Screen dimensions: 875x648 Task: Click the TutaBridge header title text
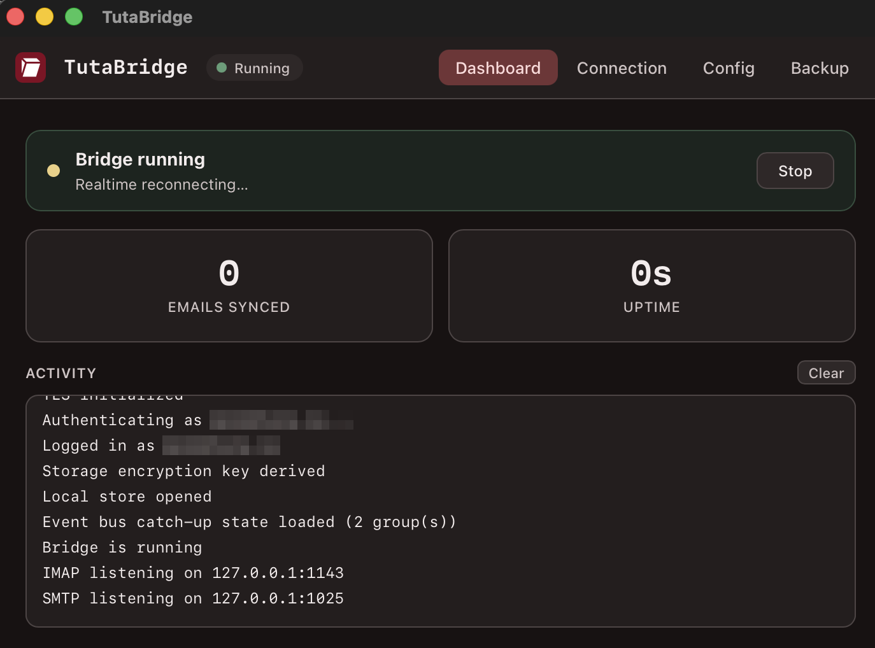click(126, 67)
